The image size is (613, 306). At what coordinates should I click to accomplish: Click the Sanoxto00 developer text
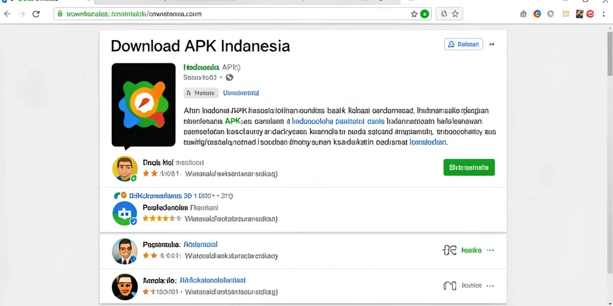click(x=200, y=77)
